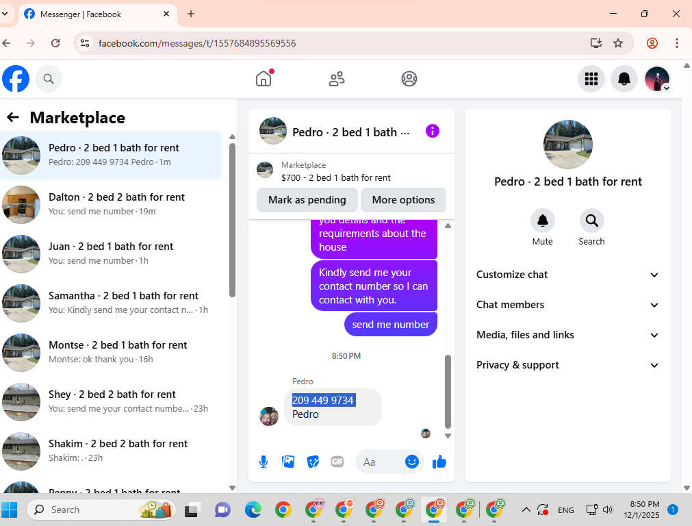Expand Media, files and links section
This screenshot has height=526, width=692.
pyautogui.click(x=567, y=335)
